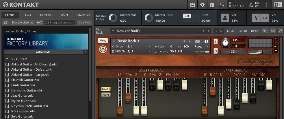284x119 pixels.
Task: Click the Master Vol knob
Action: click(x=113, y=18)
